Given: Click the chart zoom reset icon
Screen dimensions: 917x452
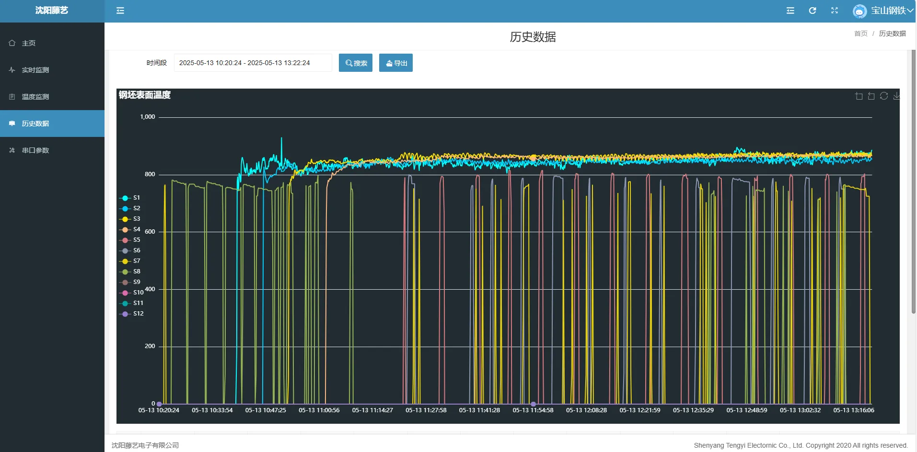Looking at the screenshot, I should [x=871, y=96].
